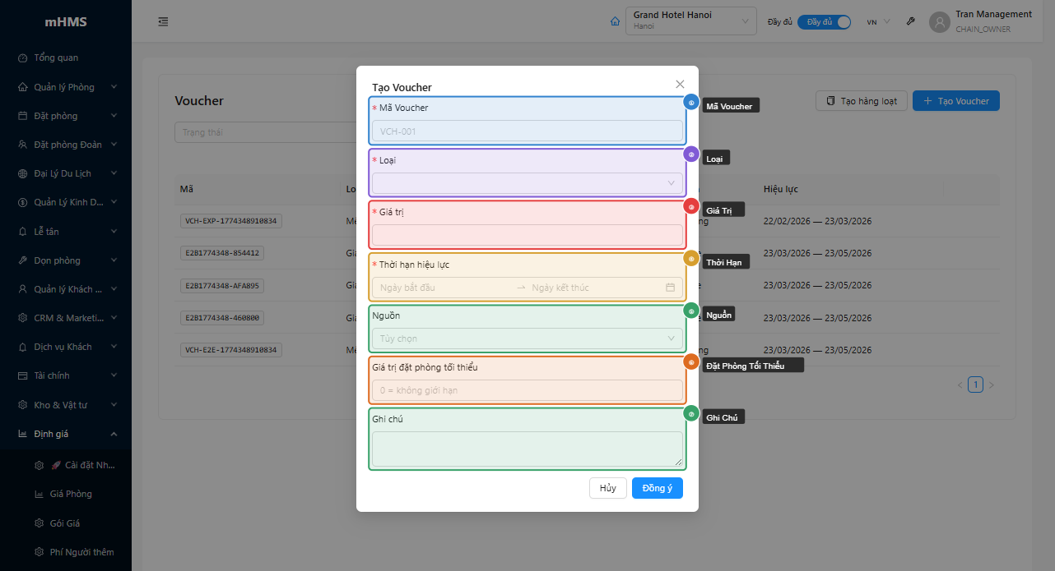Select Giá Phòng in sidebar submenu
1055x571 pixels.
click(71, 495)
